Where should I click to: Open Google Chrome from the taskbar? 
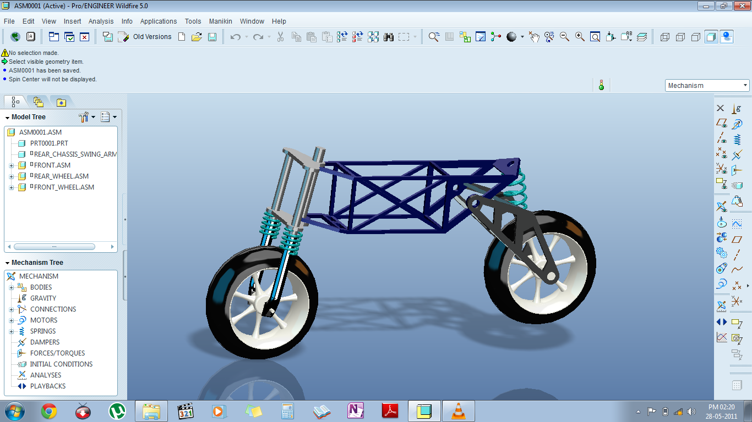click(49, 411)
